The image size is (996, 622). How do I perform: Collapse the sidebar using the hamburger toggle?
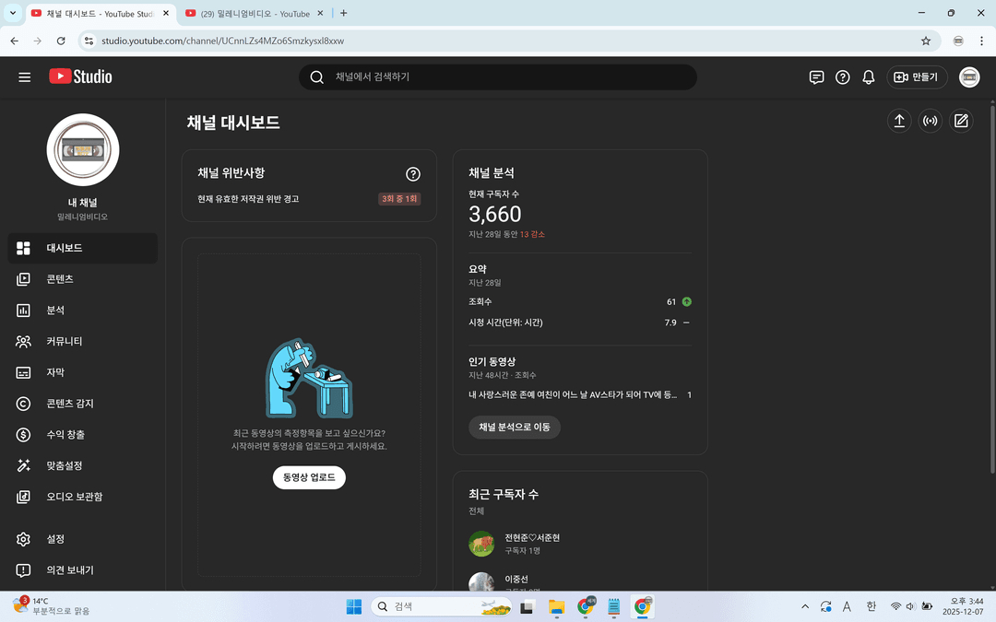tap(24, 76)
